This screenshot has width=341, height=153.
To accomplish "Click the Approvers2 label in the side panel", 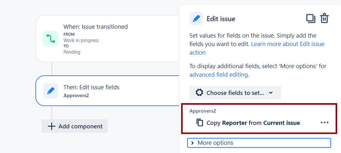I will pos(203,111).
